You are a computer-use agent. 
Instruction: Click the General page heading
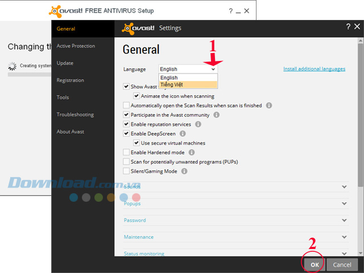(x=141, y=50)
